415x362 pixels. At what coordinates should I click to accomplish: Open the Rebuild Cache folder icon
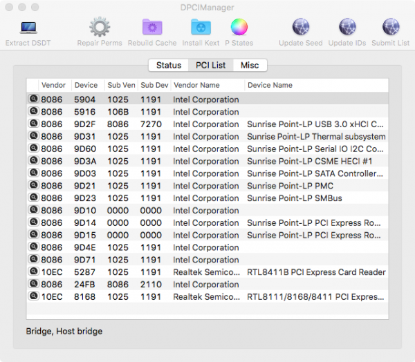(152, 28)
